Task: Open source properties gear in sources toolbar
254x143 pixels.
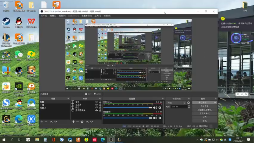Action: click(x=82, y=122)
